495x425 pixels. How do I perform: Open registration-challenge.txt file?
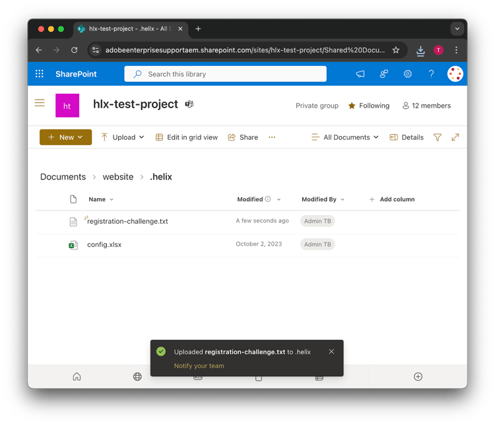127,221
